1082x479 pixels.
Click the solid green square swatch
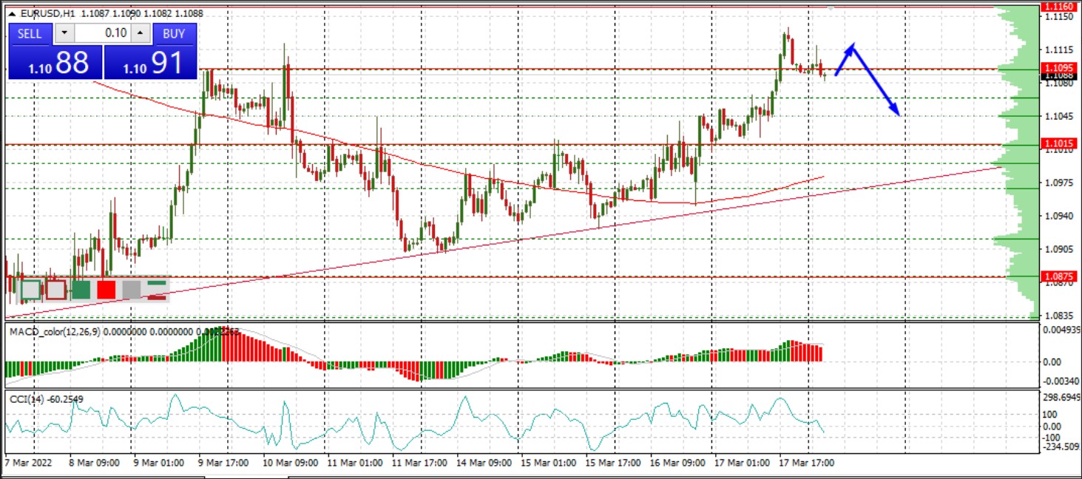(81, 289)
